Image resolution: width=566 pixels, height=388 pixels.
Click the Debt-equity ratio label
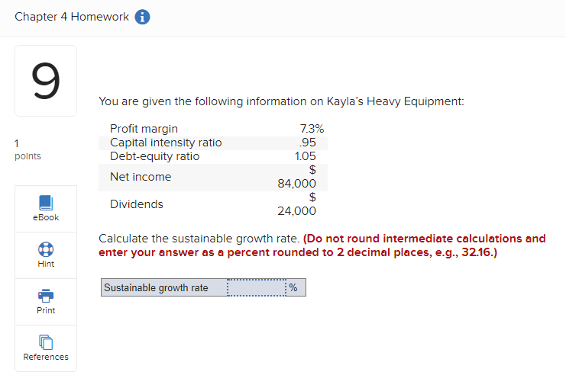tap(154, 156)
